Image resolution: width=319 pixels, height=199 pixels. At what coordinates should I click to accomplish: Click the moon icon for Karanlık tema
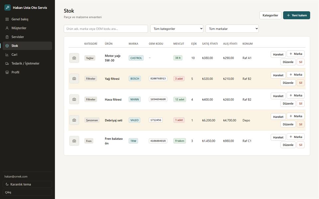coord(7,184)
